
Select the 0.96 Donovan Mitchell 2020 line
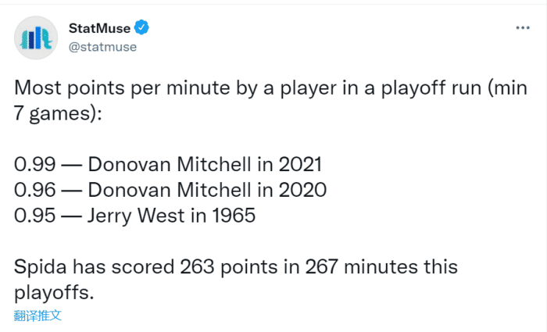170,190
